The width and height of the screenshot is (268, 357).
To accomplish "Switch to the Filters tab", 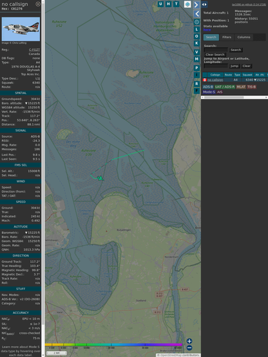I will 227,37.
